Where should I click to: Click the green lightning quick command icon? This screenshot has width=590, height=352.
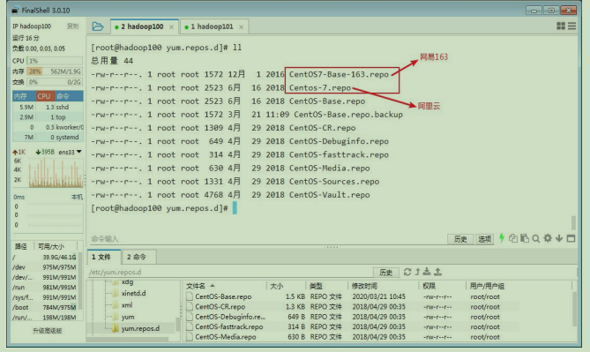click(x=502, y=238)
